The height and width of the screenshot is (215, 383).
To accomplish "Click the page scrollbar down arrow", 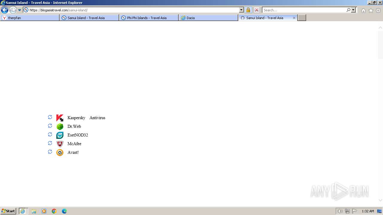I will tap(380, 200).
